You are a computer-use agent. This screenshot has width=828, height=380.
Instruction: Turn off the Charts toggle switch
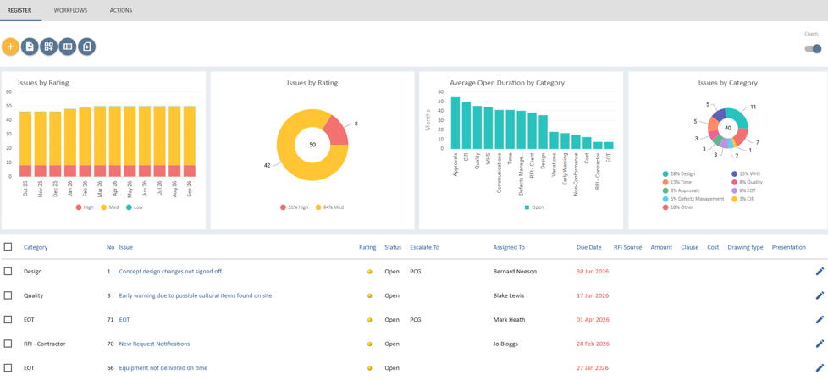(x=813, y=48)
